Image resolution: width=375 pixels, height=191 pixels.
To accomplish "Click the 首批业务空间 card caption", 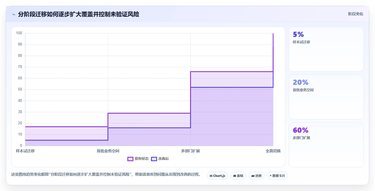I will pos(303,90).
